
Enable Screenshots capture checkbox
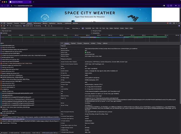pyautogui.click(x=92, y=33)
